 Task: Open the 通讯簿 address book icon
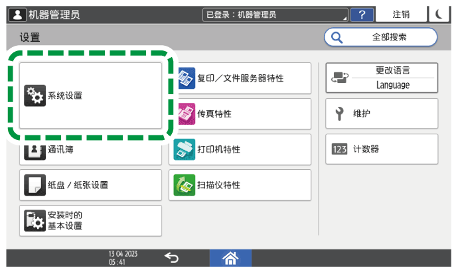pyautogui.click(x=35, y=152)
